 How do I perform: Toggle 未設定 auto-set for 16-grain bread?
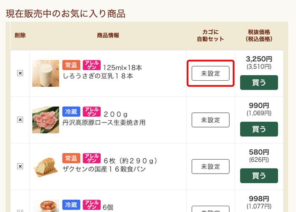tap(211, 166)
